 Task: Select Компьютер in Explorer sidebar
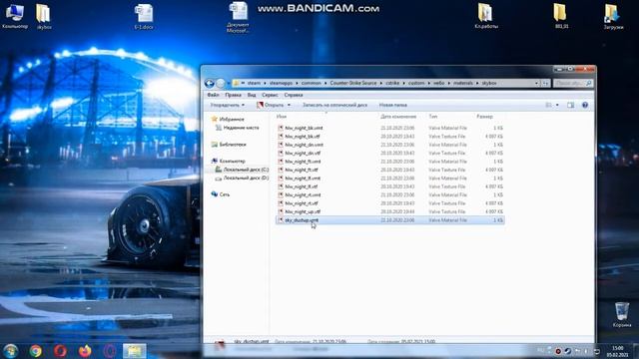click(232, 162)
